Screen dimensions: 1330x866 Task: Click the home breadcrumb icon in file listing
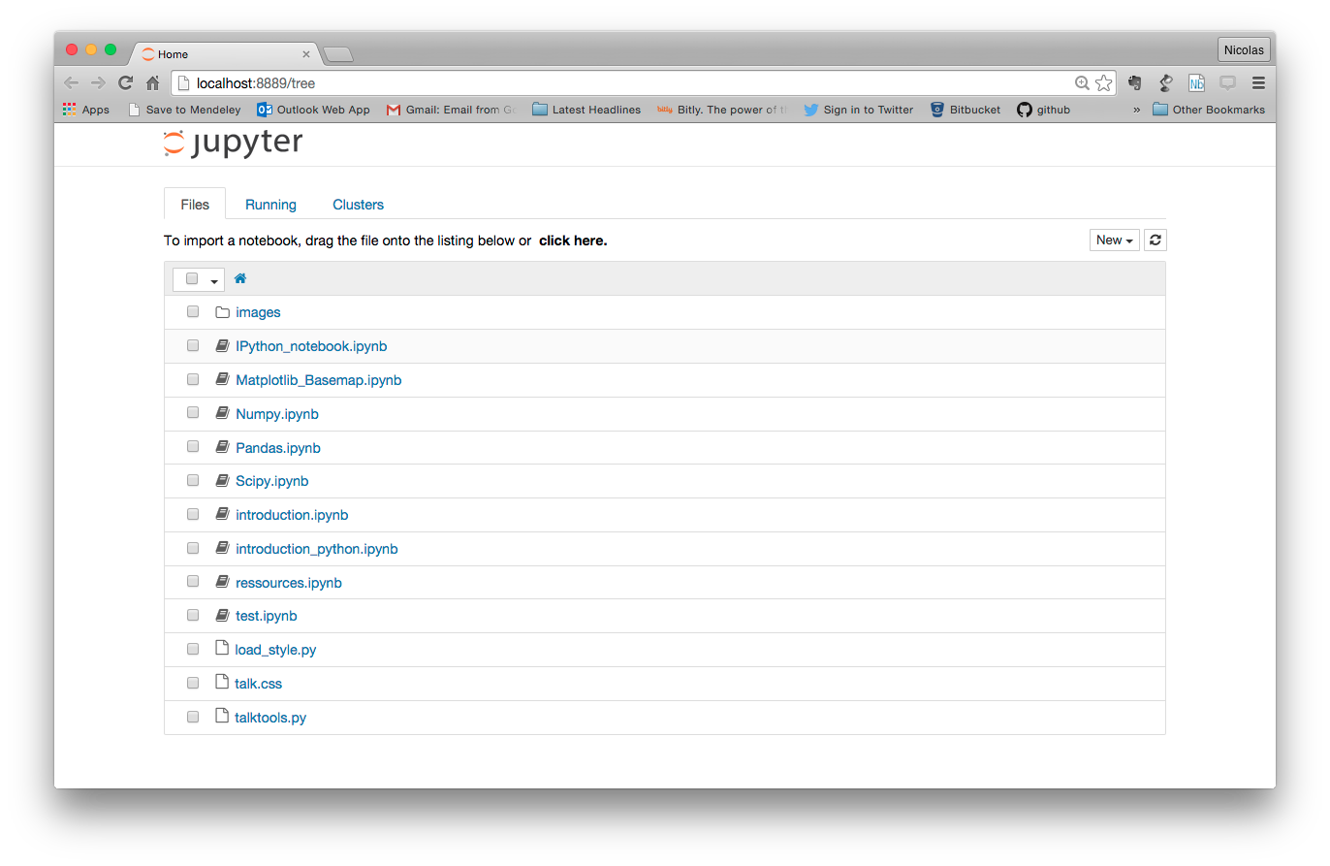(x=240, y=278)
